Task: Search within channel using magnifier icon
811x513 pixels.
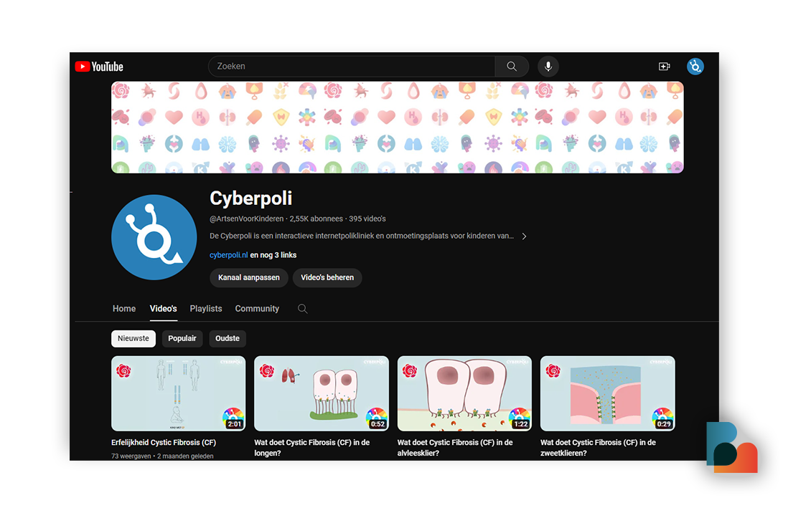Action: click(x=303, y=309)
